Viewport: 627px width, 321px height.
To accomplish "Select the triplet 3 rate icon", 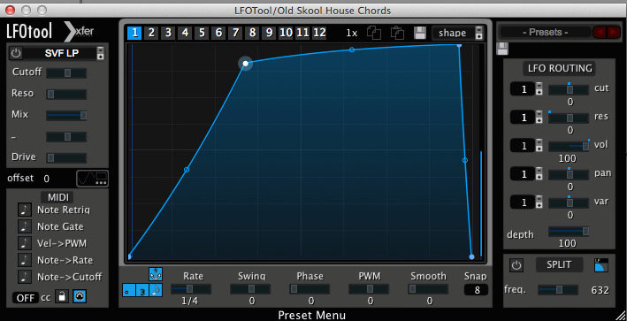I will tap(142, 290).
